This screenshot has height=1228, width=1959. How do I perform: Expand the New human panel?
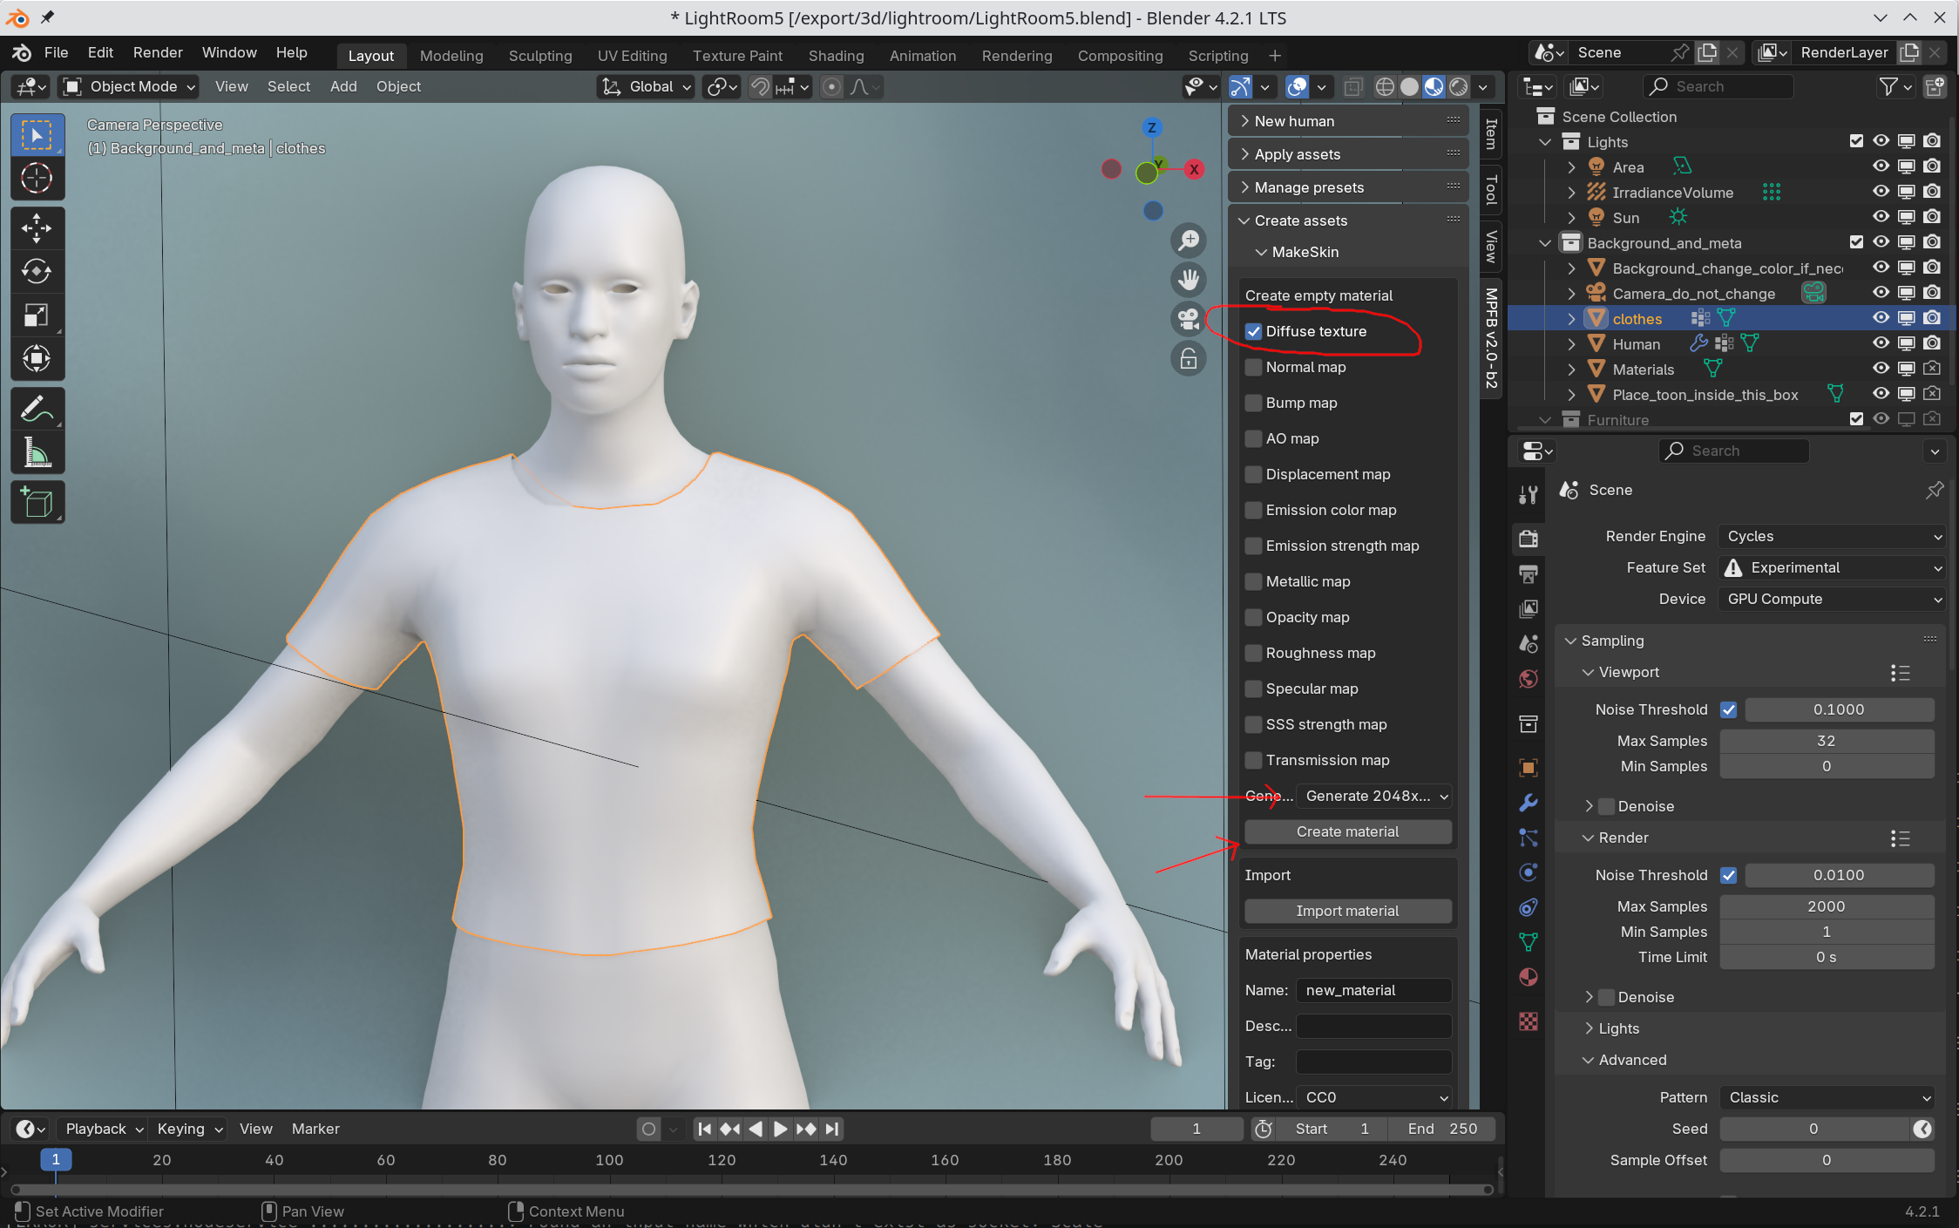coord(1348,121)
